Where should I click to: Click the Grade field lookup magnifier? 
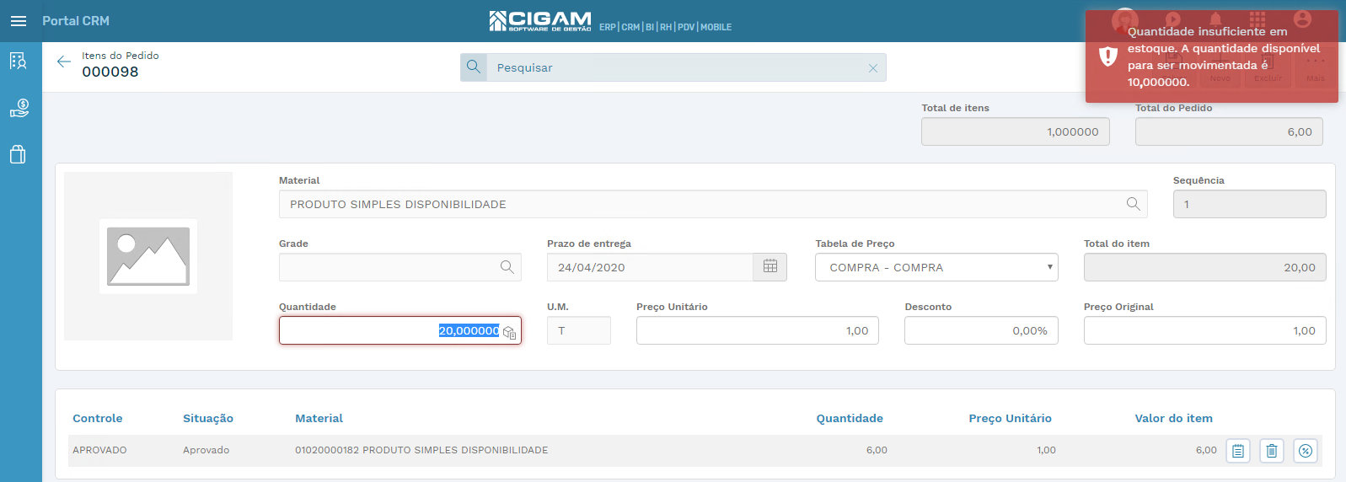[507, 267]
